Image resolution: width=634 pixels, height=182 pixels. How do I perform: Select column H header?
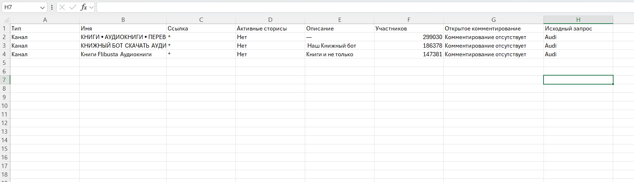point(578,20)
